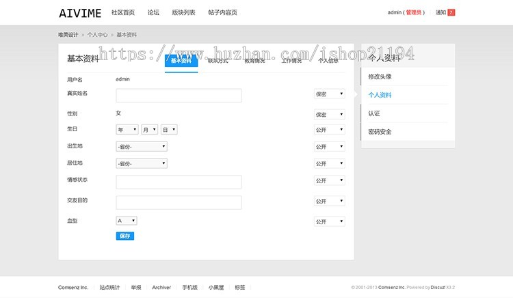The height and width of the screenshot is (298, 513).
Task: Click 唯美设计 in the breadcrumb
Action: [x=68, y=35]
